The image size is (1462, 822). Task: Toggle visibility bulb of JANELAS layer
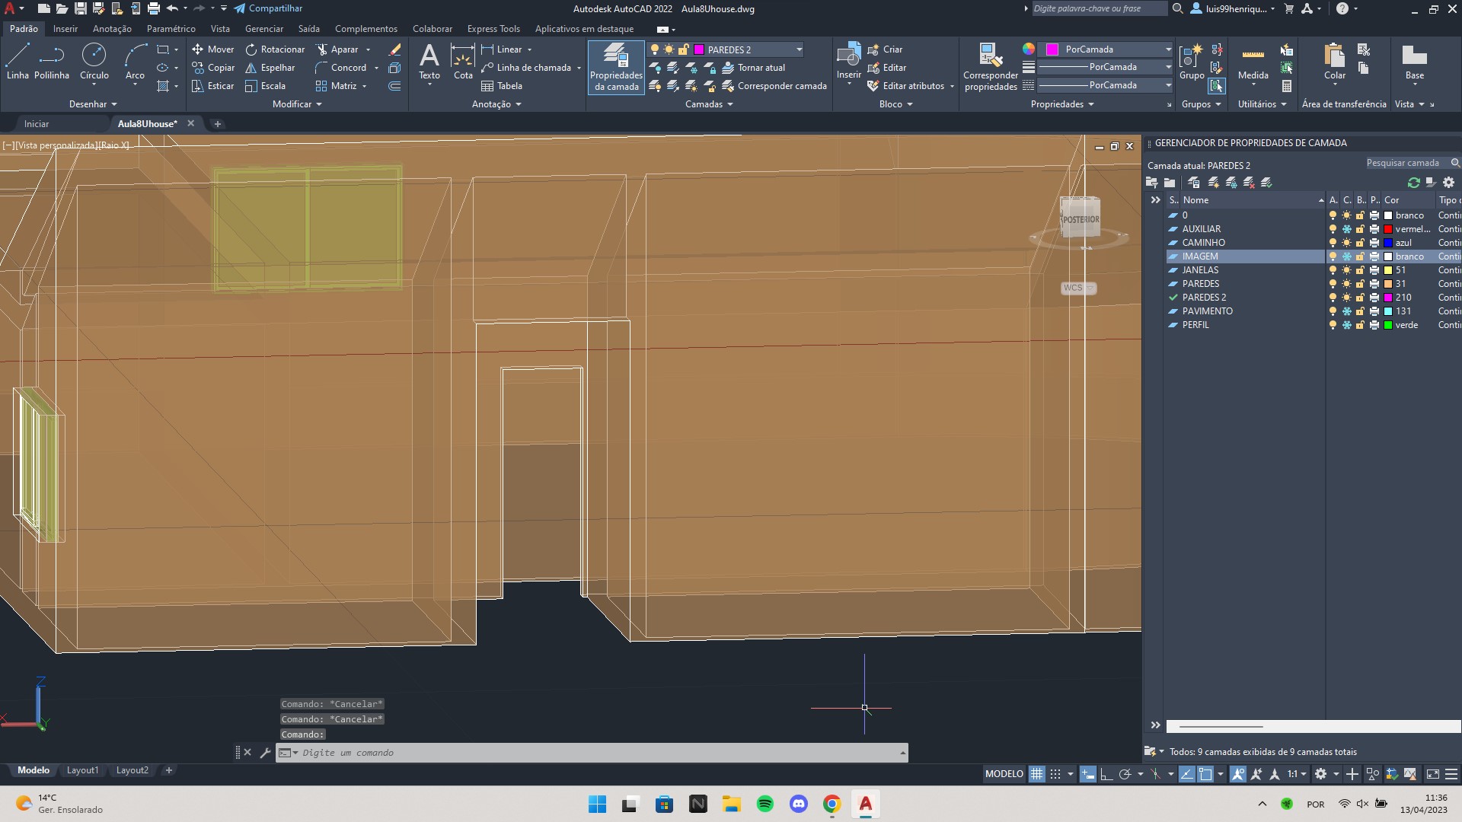point(1333,270)
